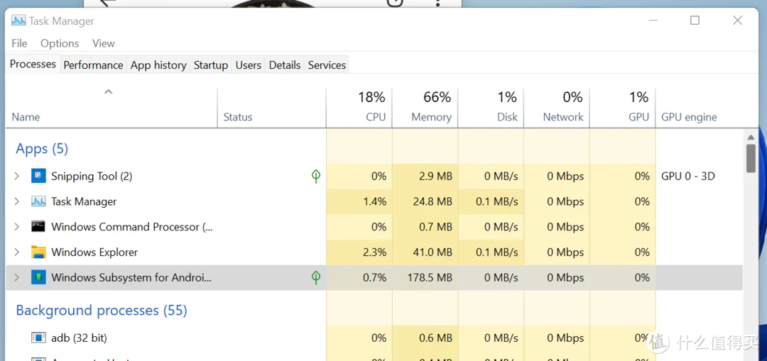Click the Background processes (55) heading
This screenshot has height=361, width=767.
point(102,310)
